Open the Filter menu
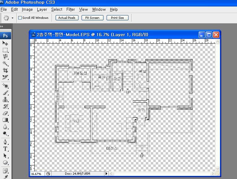This screenshot has width=237, height=179. coord(70,10)
